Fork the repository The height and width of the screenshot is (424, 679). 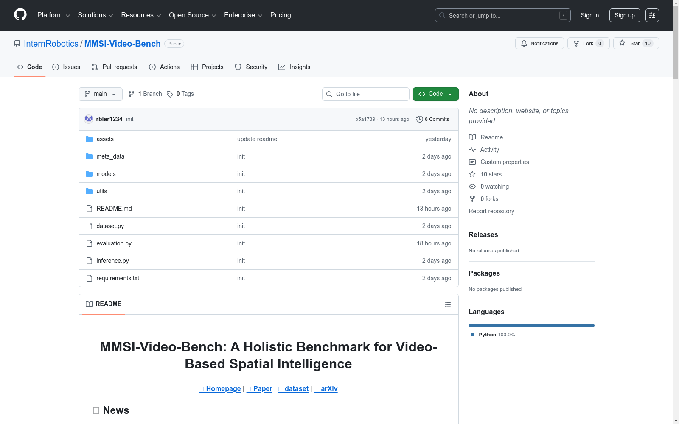pyautogui.click(x=588, y=43)
